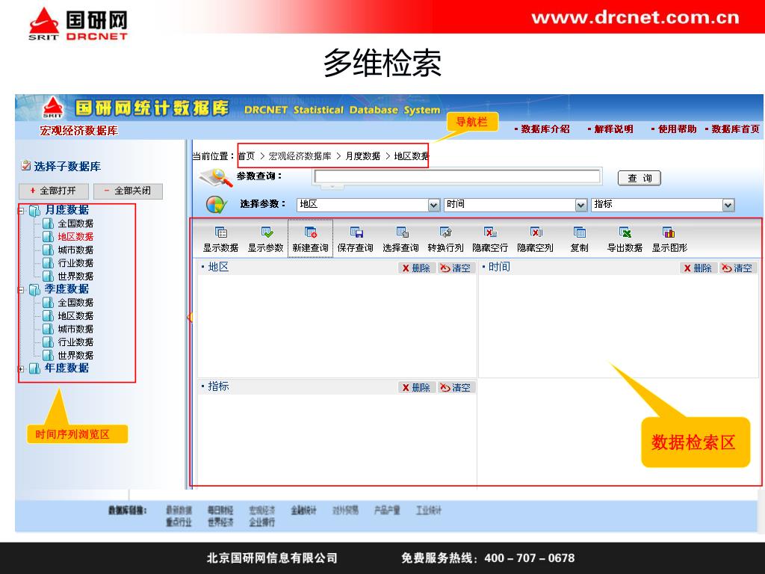
Task: Swap rows and columns with 转换行列
Action: 445,238
